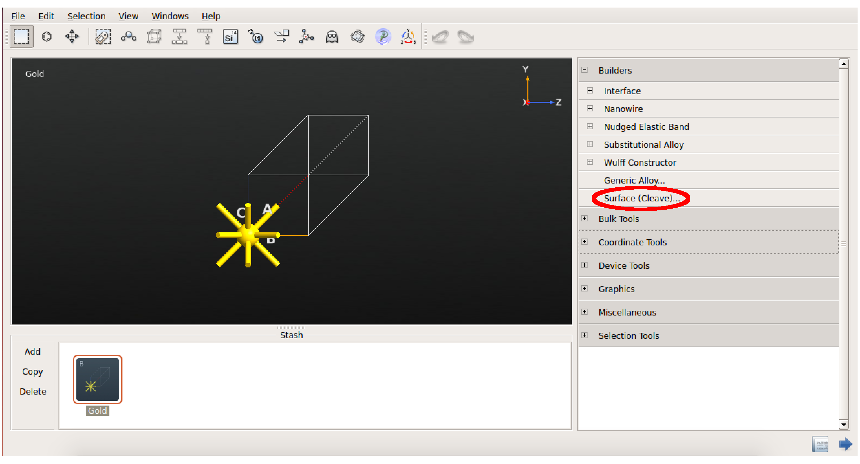Click the Add stash button
The width and height of the screenshot is (860, 464).
click(x=33, y=352)
